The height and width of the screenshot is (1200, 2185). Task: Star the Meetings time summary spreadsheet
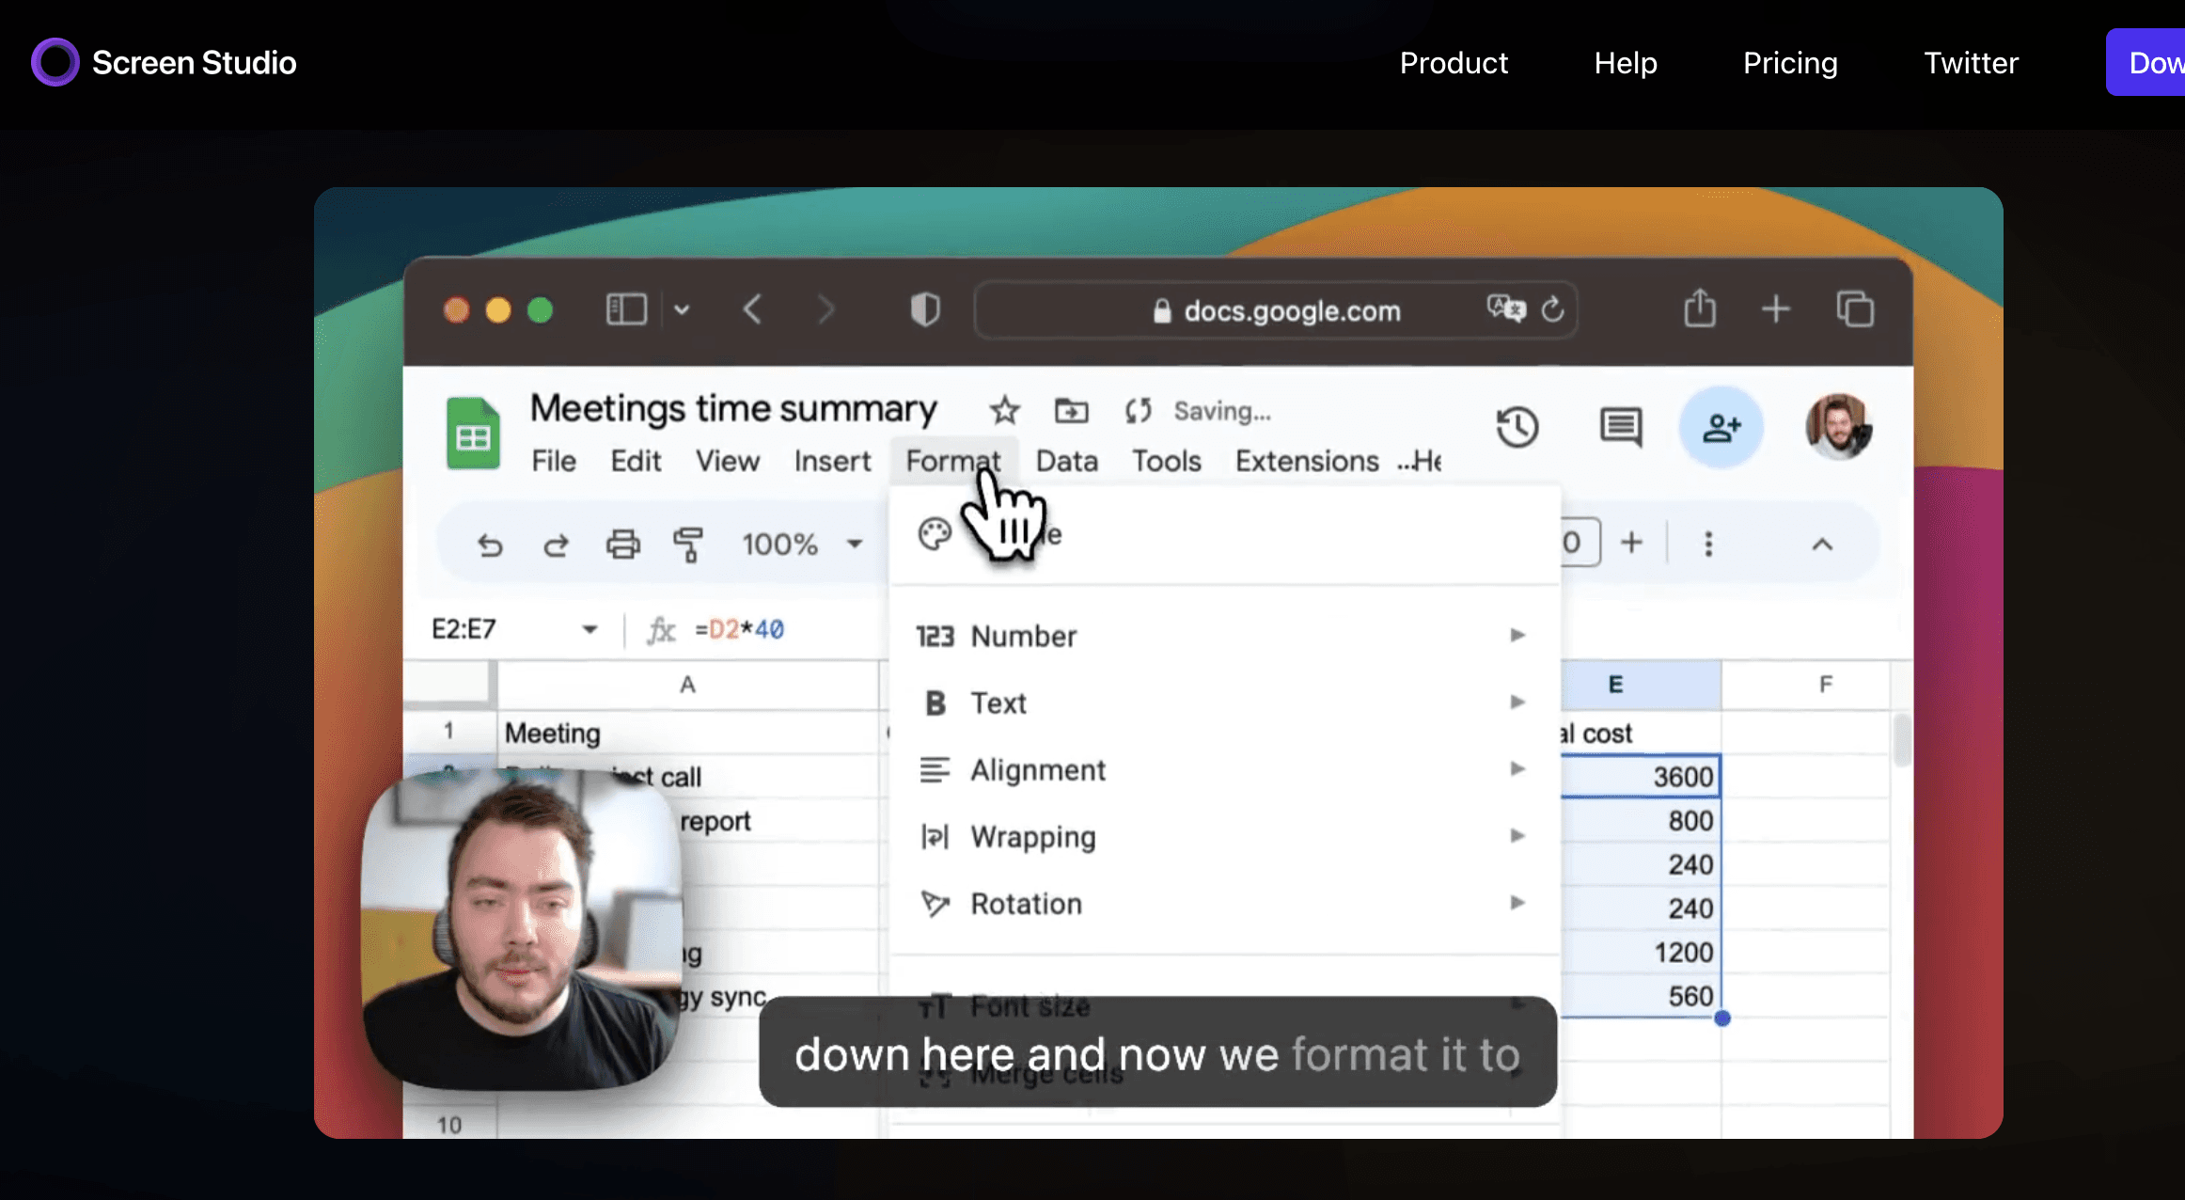(x=1004, y=410)
